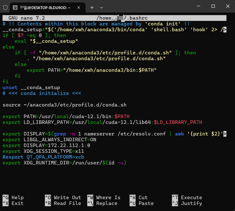Click the GNU nano 7.2 version label

[x=27, y=18]
